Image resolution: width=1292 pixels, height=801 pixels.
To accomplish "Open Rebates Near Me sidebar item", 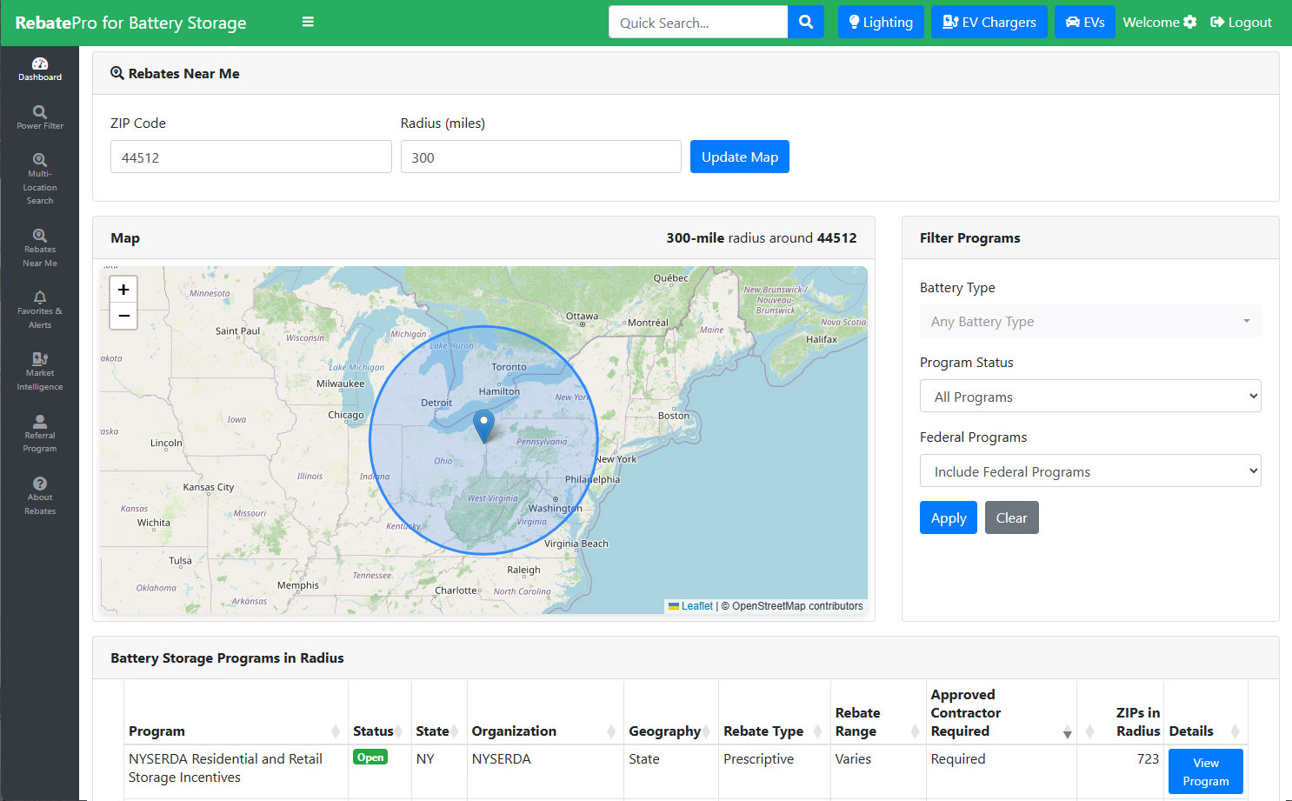I will pyautogui.click(x=40, y=248).
